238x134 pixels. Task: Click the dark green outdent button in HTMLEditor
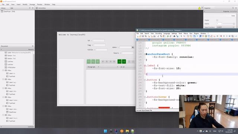click(119, 61)
